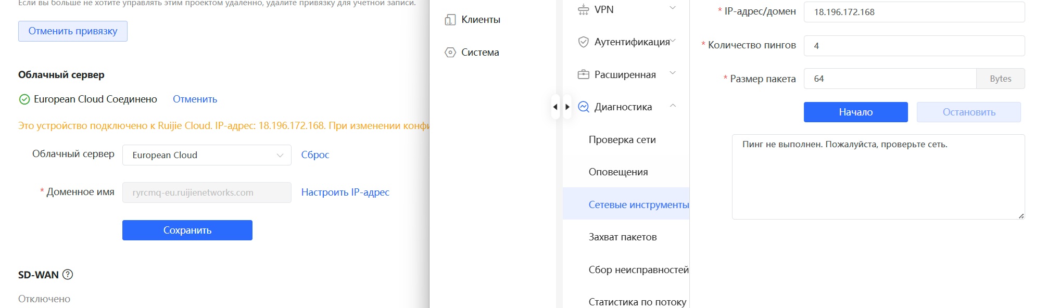The height and width of the screenshot is (308, 1048).
Task: Click the Система gear icon
Action: pyautogui.click(x=450, y=53)
